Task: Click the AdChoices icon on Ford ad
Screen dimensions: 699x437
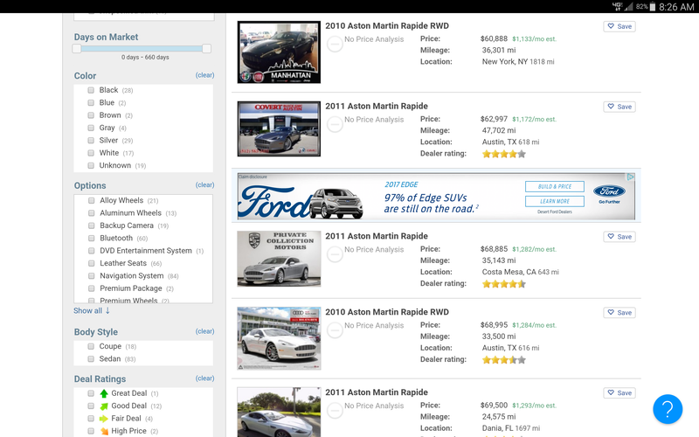Action: [x=631, y=177]
